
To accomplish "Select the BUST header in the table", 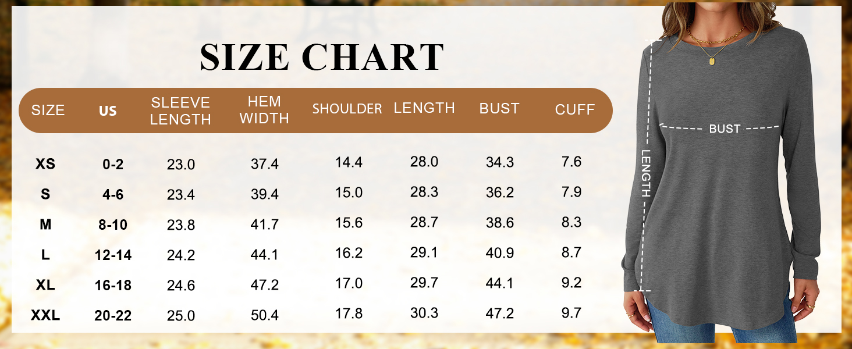I will tap(499, 109).
